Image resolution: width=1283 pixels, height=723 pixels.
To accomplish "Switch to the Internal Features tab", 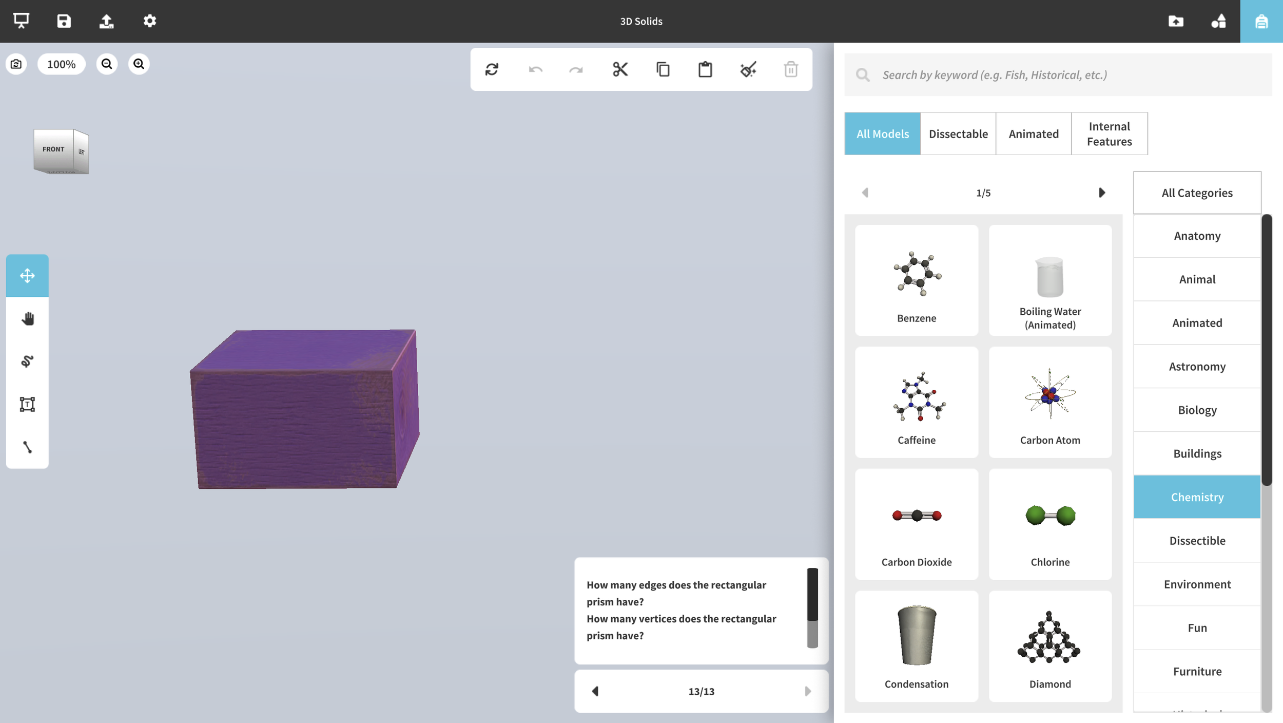I will tap(1109, 134).
